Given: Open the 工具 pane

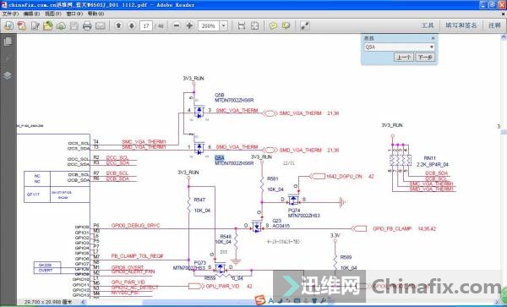Looking at the screenshot, I should [428, 25].
